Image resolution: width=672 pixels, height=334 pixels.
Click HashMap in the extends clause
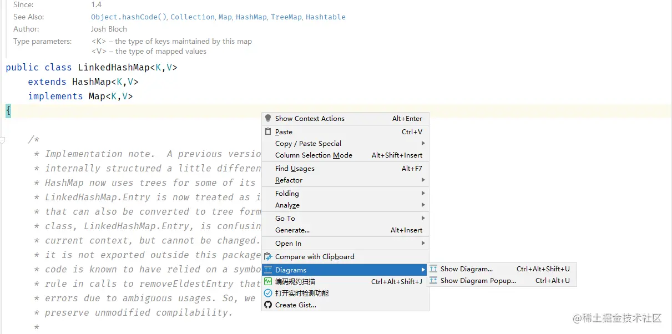92,82
